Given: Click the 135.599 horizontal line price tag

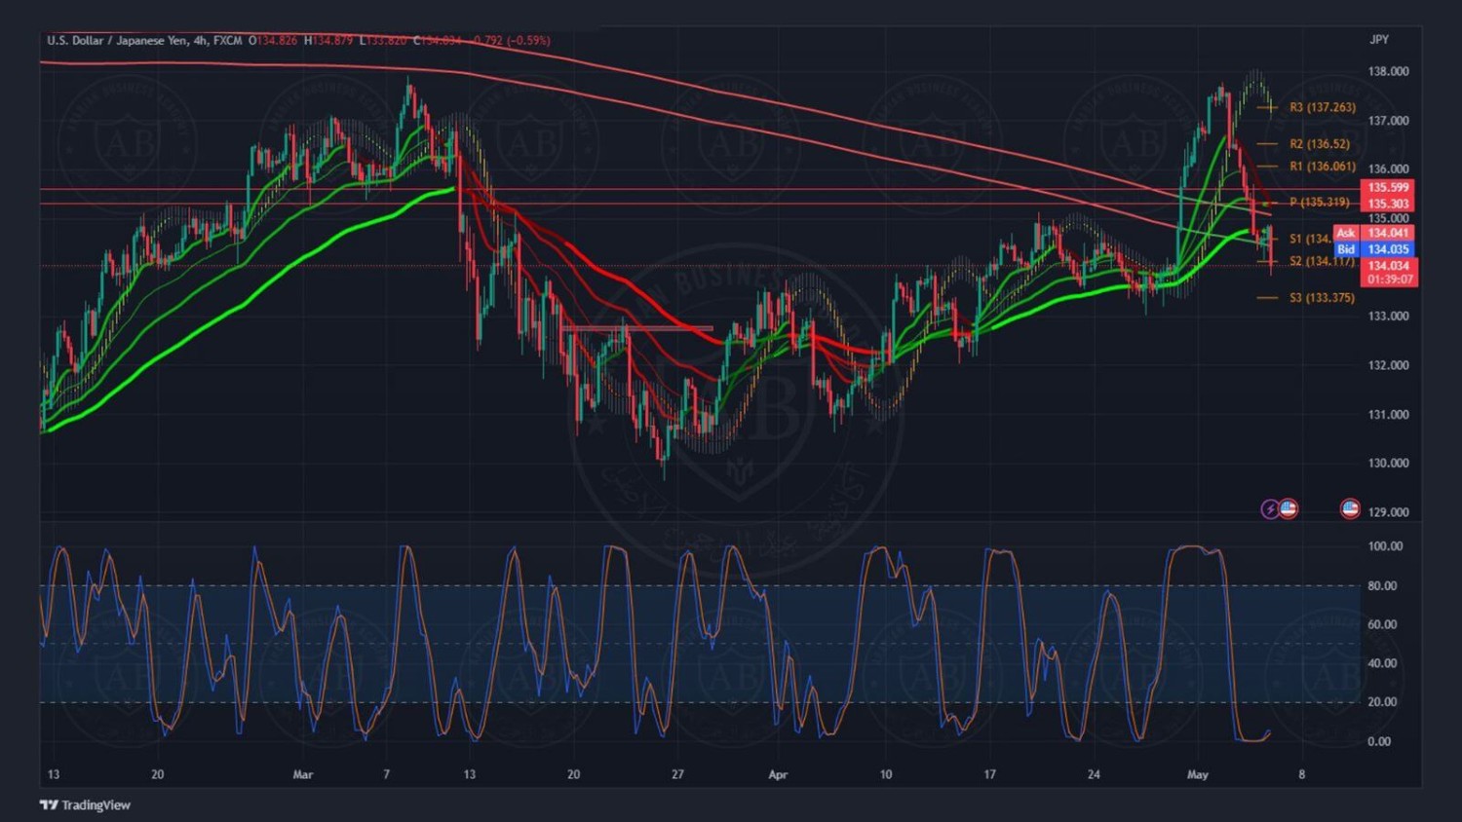Looking at the screenshot, I should pos(1388,187).
